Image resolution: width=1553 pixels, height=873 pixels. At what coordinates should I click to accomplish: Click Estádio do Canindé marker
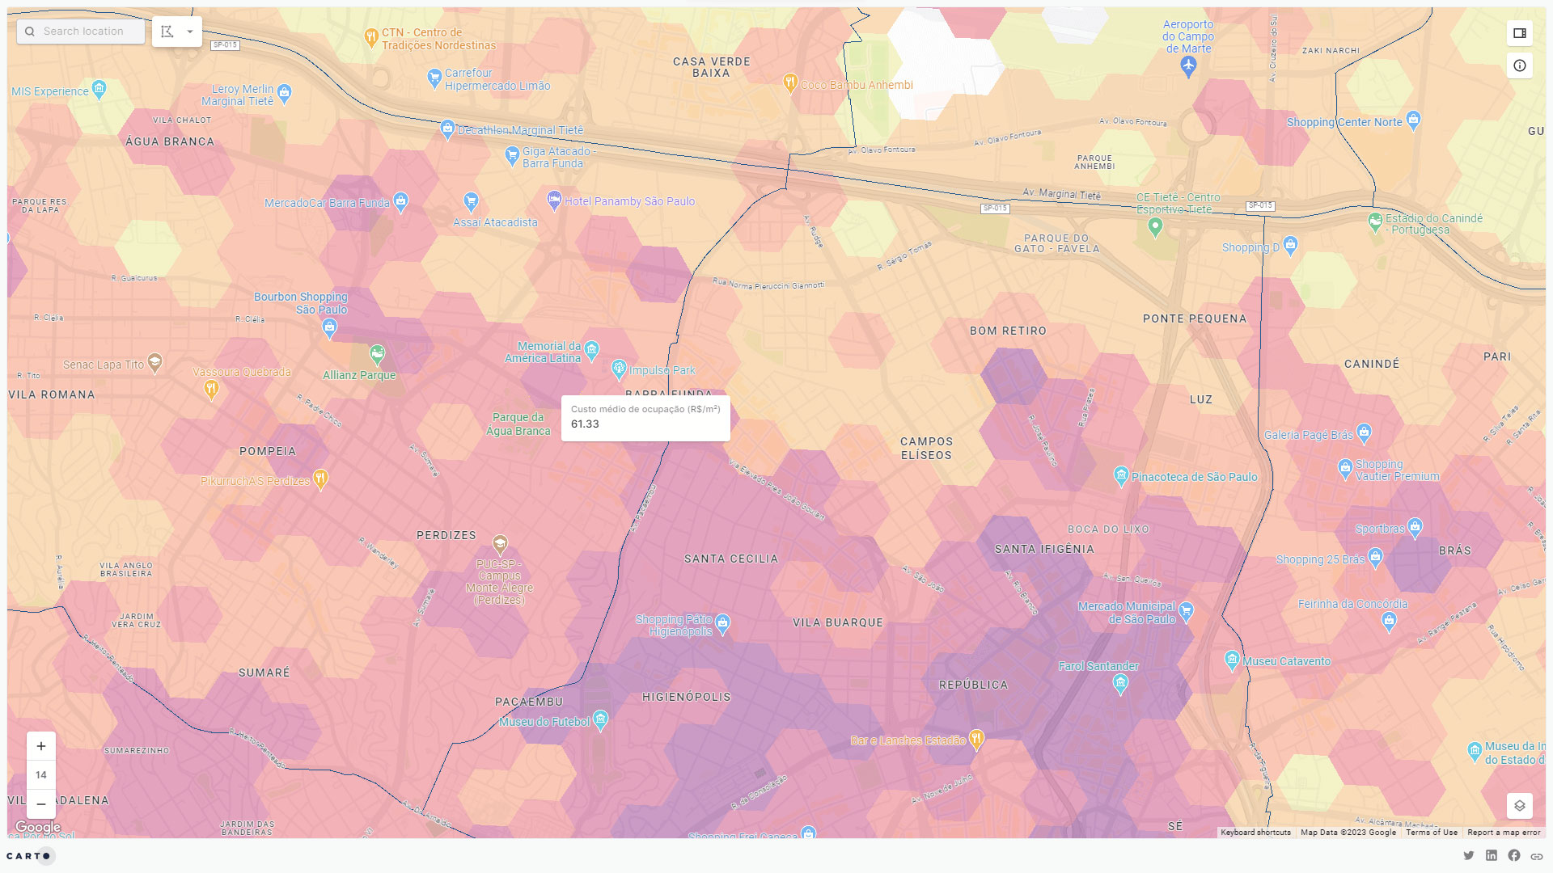pos(1375,221)
